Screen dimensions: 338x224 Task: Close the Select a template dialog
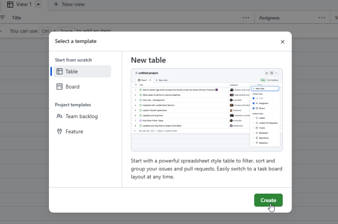[x=282, y=42]
